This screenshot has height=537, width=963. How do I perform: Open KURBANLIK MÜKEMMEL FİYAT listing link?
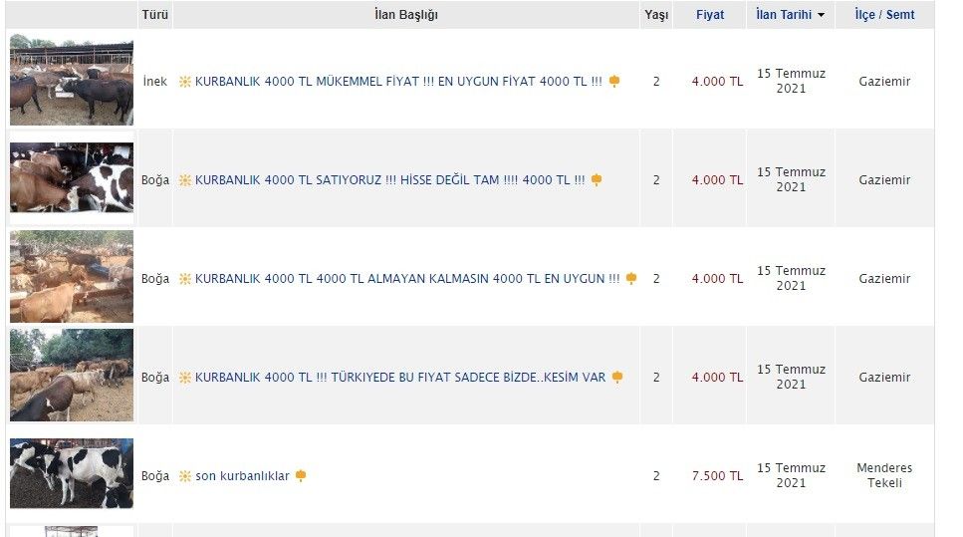pos(398,82)
